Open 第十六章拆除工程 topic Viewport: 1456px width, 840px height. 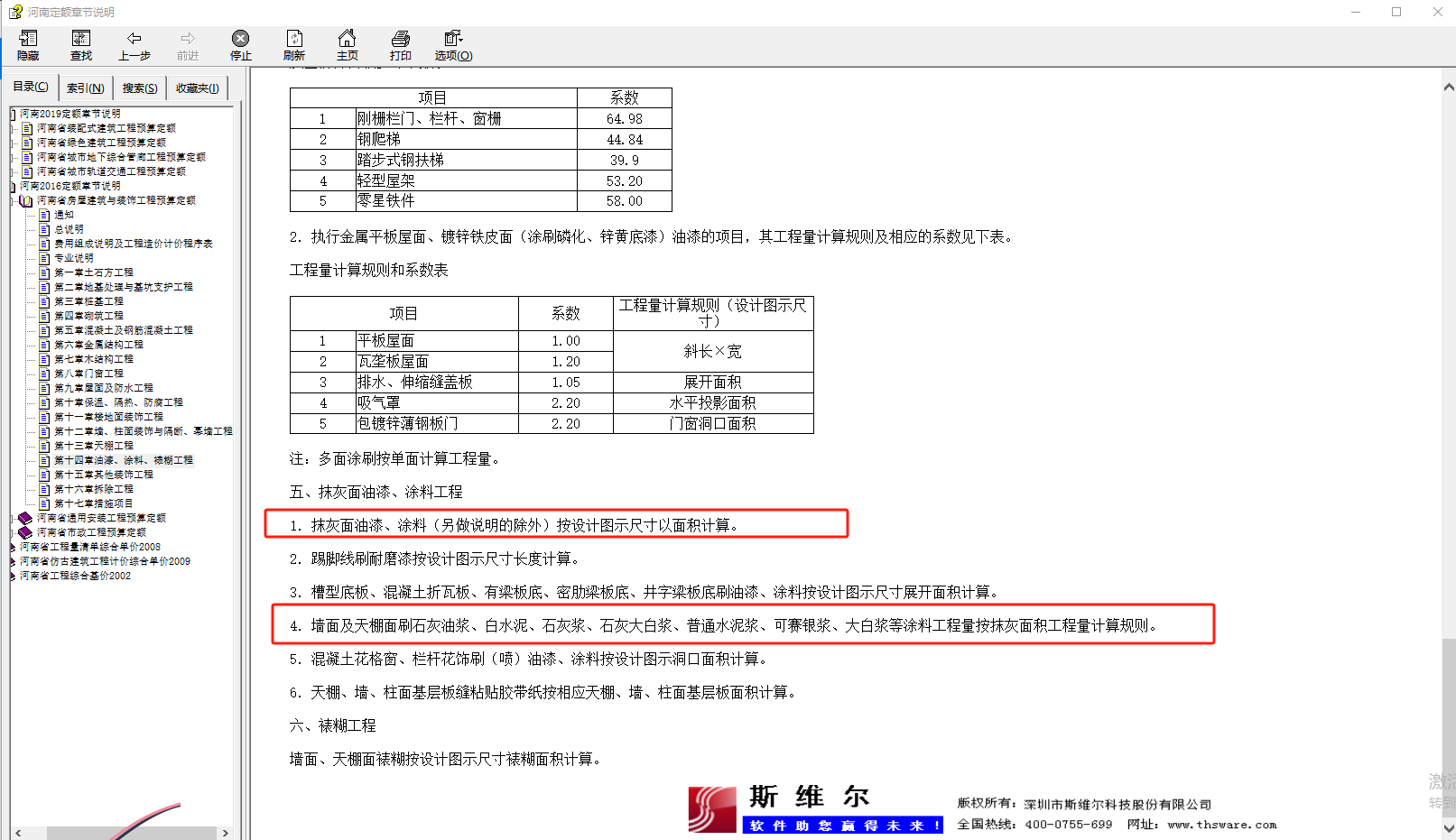click(x=94, y=489)
